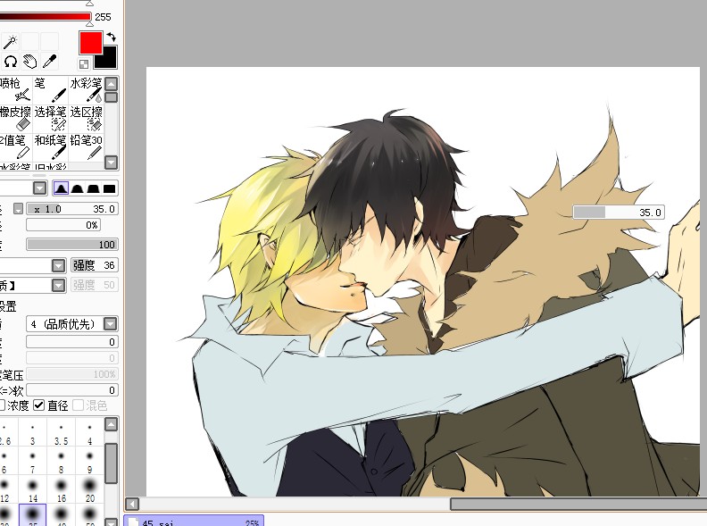
Task: Choose the second rounded brush edge shape
Action: point(77,188)
